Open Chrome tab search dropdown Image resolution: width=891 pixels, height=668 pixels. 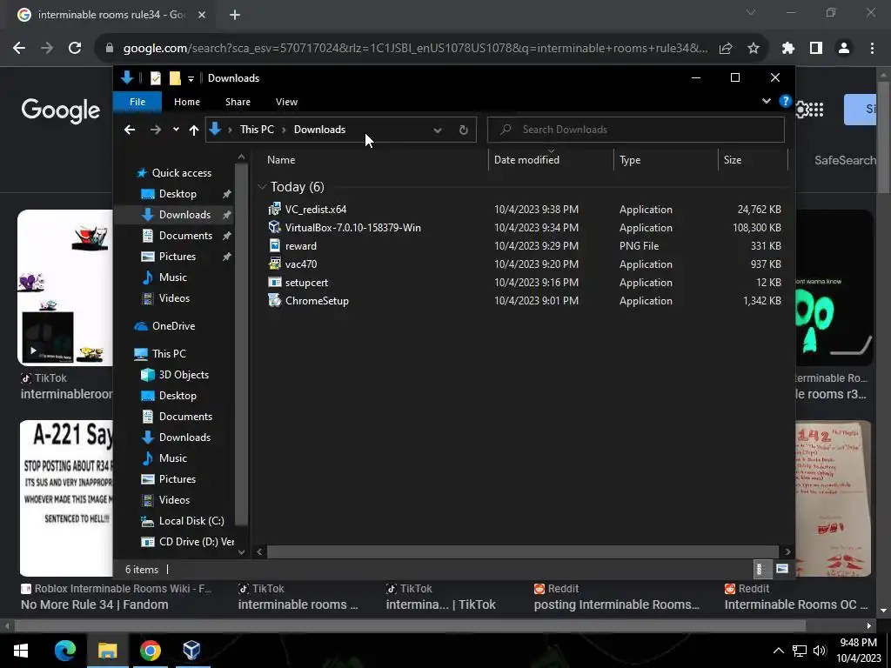pyautogui.click(x=751, y=12)
